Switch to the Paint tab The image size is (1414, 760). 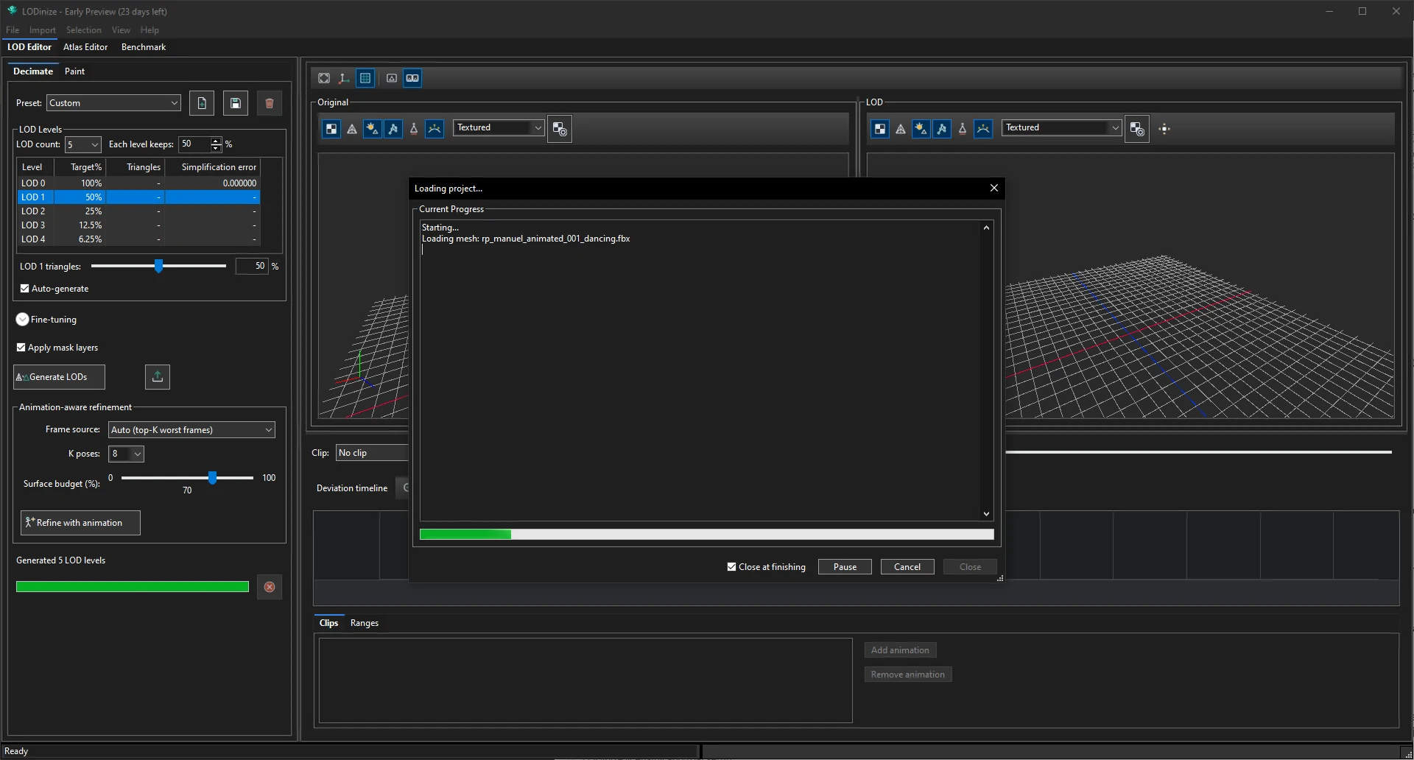74,71
